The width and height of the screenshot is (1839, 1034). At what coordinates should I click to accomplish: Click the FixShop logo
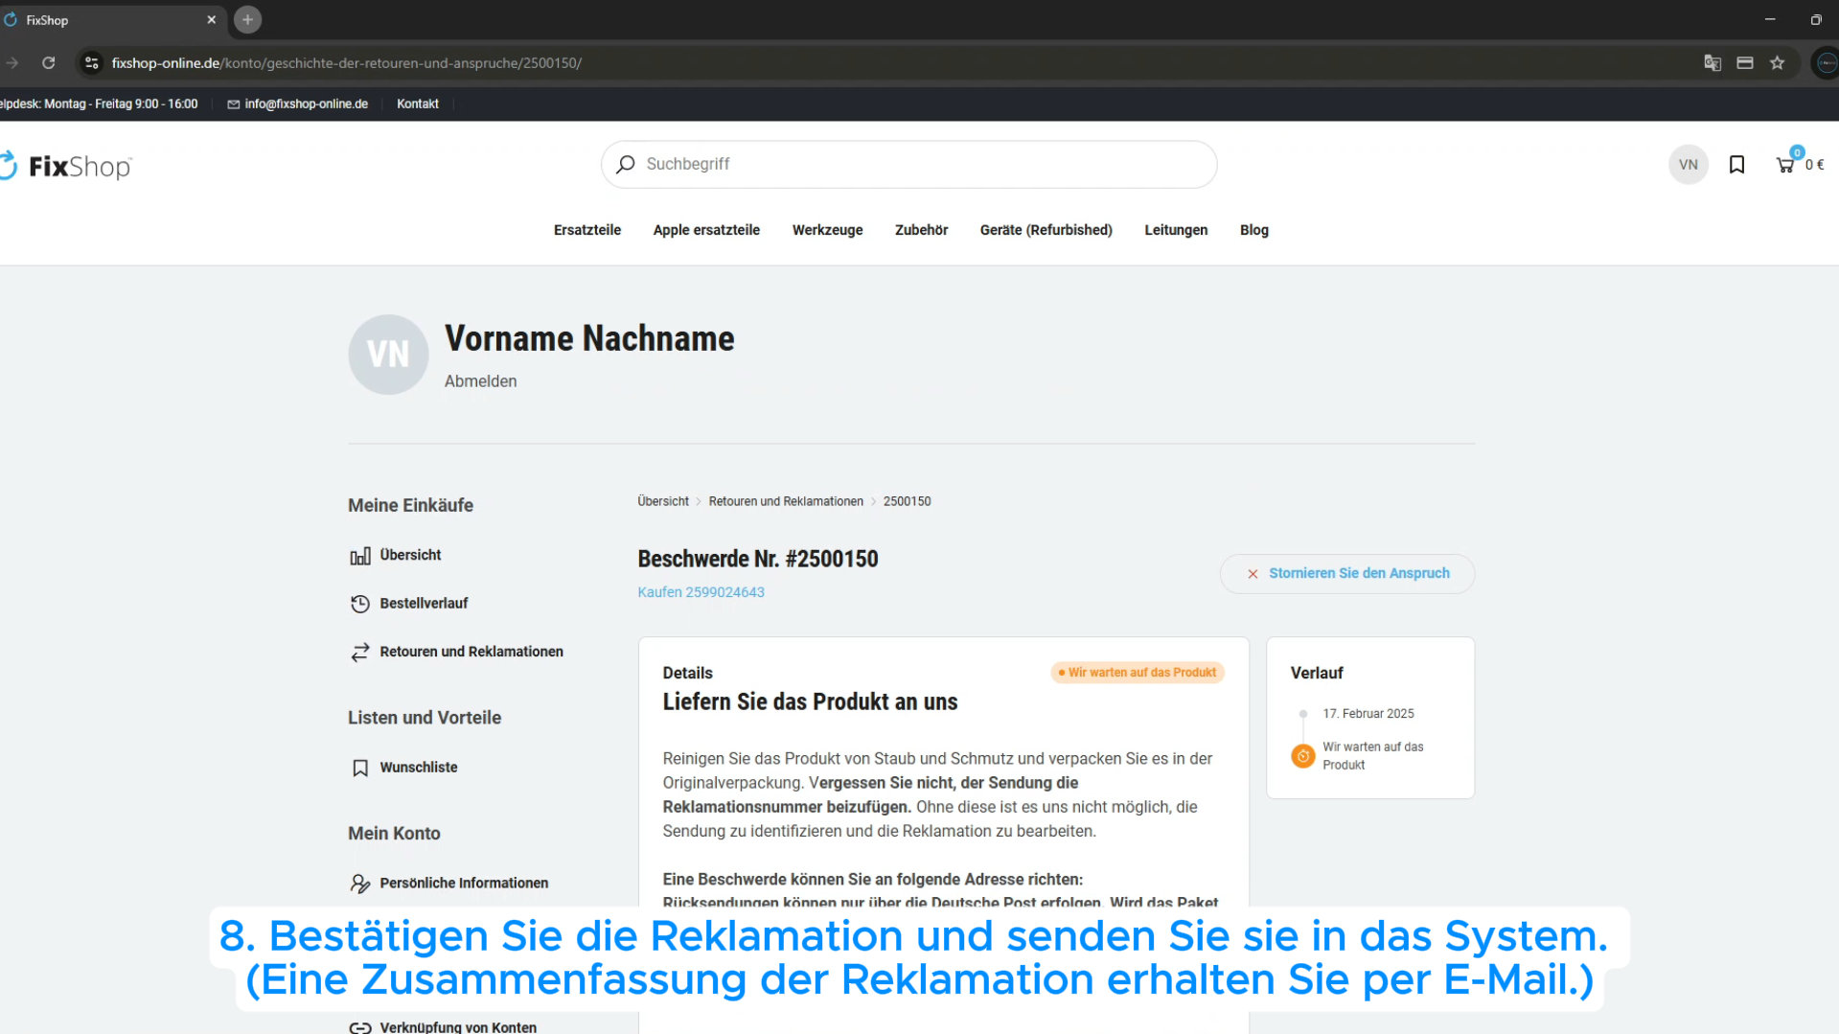click(x=67, y=166)
